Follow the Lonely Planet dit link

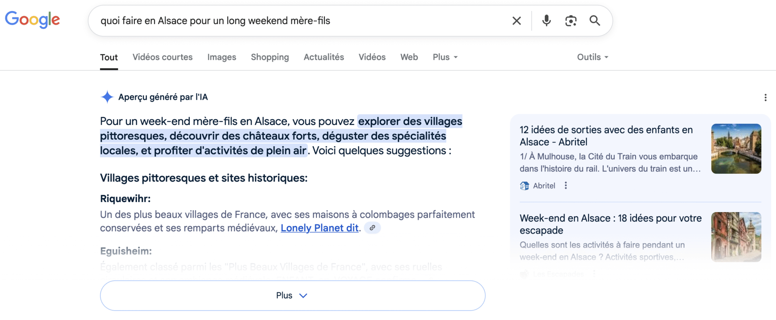point(319,228)
